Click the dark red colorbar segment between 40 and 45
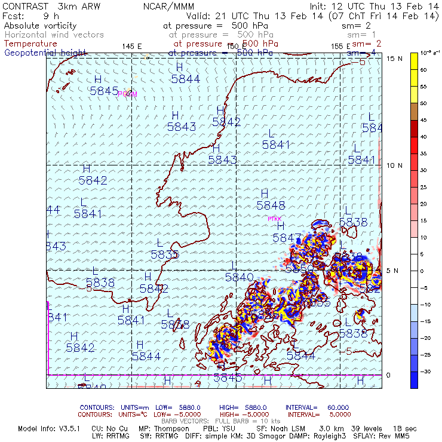Viewport: 442px width, 442px height. coord(414,128)
